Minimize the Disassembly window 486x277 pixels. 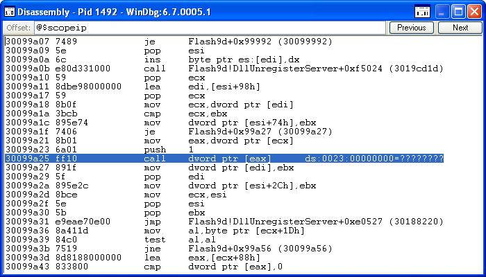pyautogui.click(x=442, y=12)
